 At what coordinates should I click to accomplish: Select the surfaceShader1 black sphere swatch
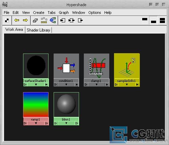(36, 66)
